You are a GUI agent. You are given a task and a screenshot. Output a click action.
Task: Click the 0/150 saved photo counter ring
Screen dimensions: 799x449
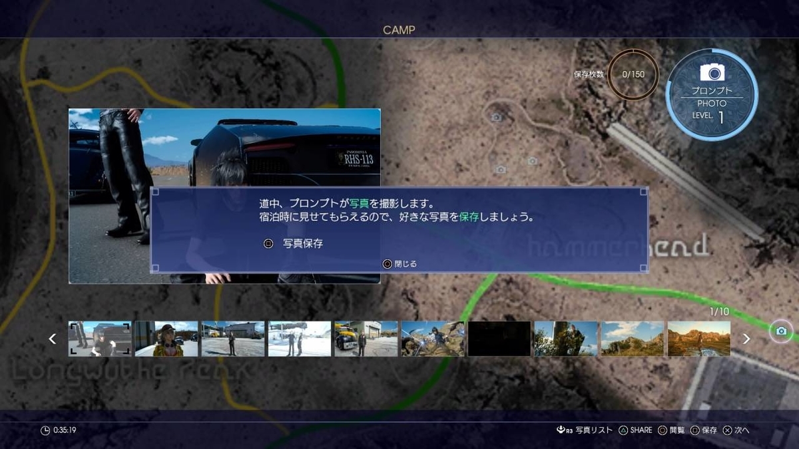click(x=633, y=75)
